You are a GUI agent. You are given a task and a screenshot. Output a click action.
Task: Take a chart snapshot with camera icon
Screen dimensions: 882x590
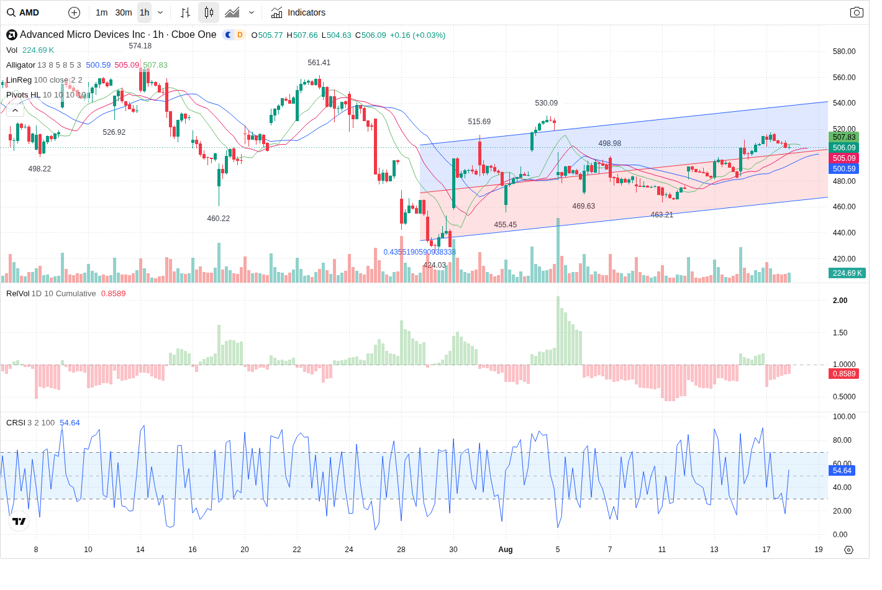857,12
